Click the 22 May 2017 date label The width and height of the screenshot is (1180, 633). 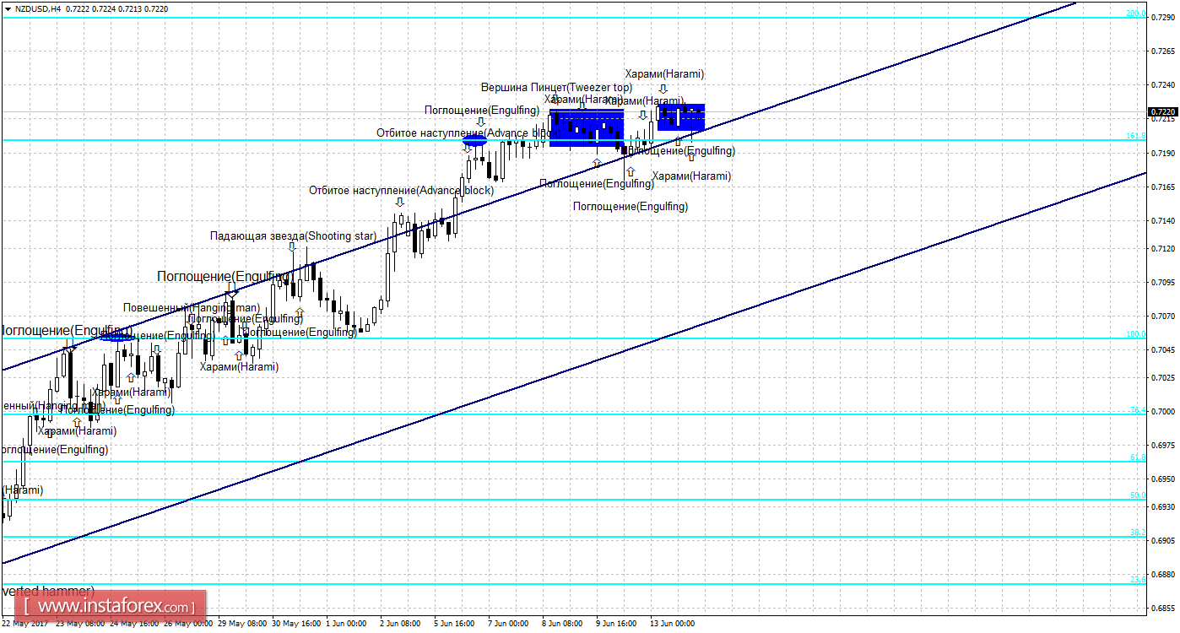26,624
